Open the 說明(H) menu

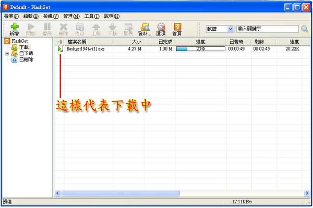click(x=112, y=16)
